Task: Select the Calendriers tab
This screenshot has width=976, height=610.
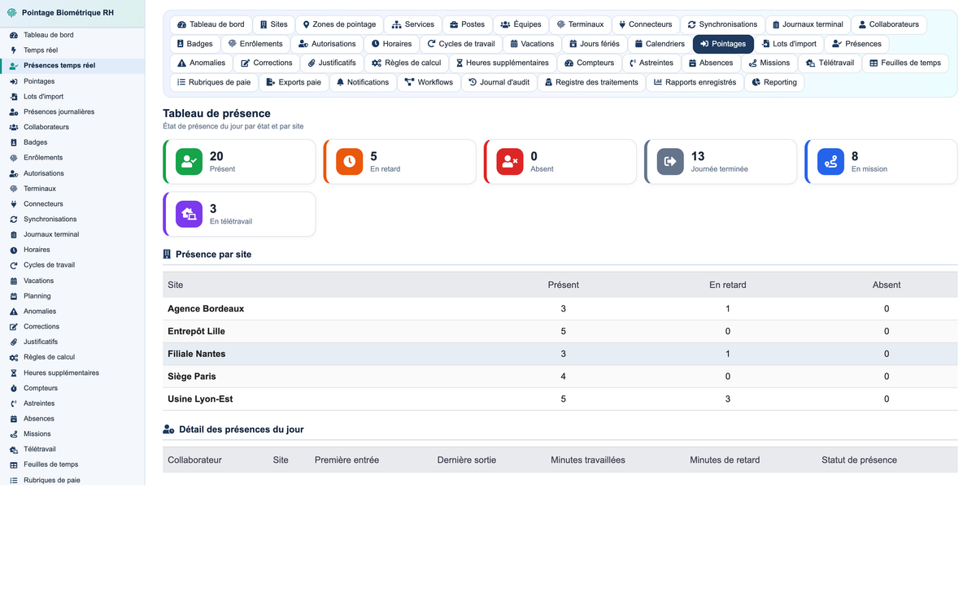Action: (x=660, y=44)
